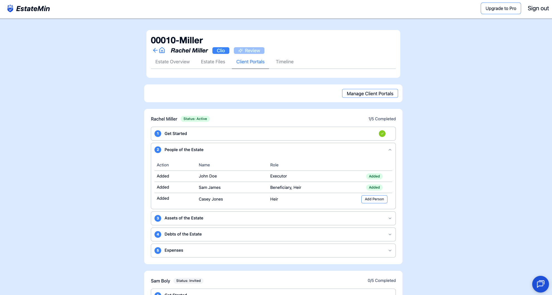Image resolution: width=552 pixels, height=295 pixels.
Task: Click Manage Client Portals button
Action: [x=370, y=94]
